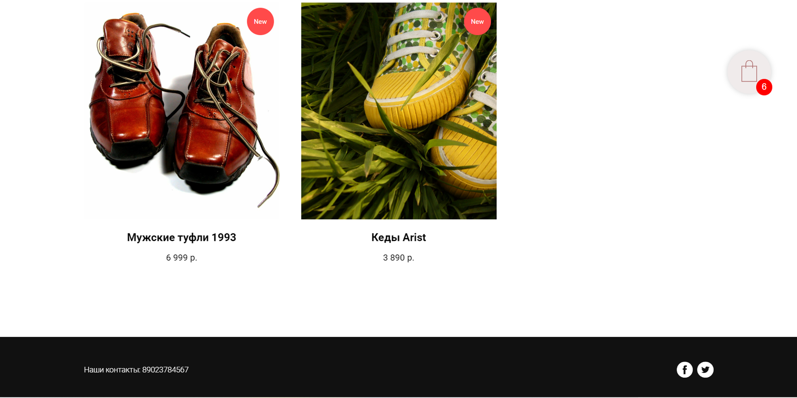This screenshot has height=398, width=797.
Task: Click the grey circle behind the cart bag
Action: click(749, 71)
